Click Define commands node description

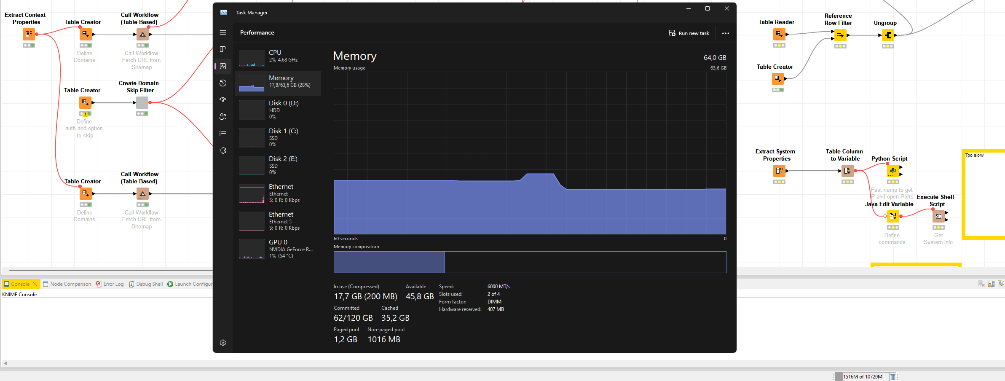coord(892,239)
